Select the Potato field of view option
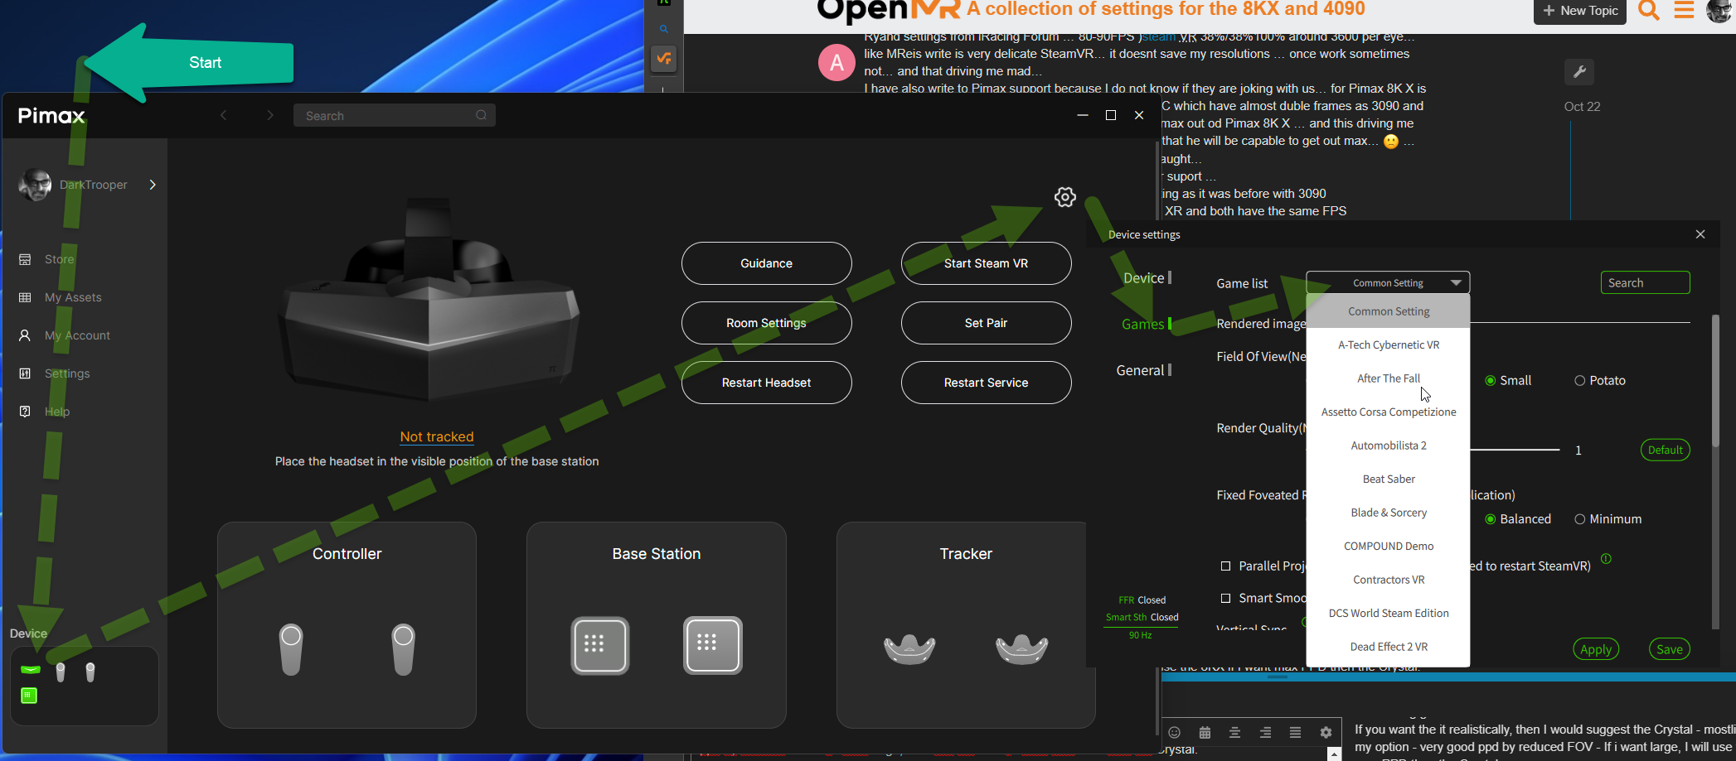The image size is (1736, 761). 1579,381
